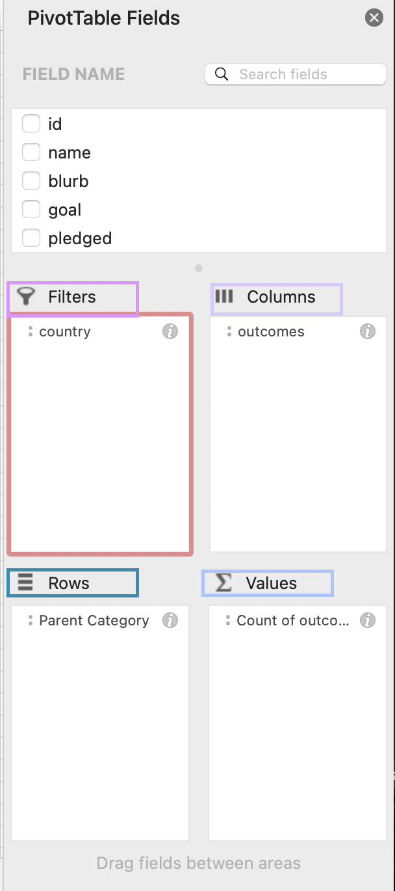Click the magnifying glass in the search box
The width and height of the screenshot is (395, 891).
[x=222, y=74]
